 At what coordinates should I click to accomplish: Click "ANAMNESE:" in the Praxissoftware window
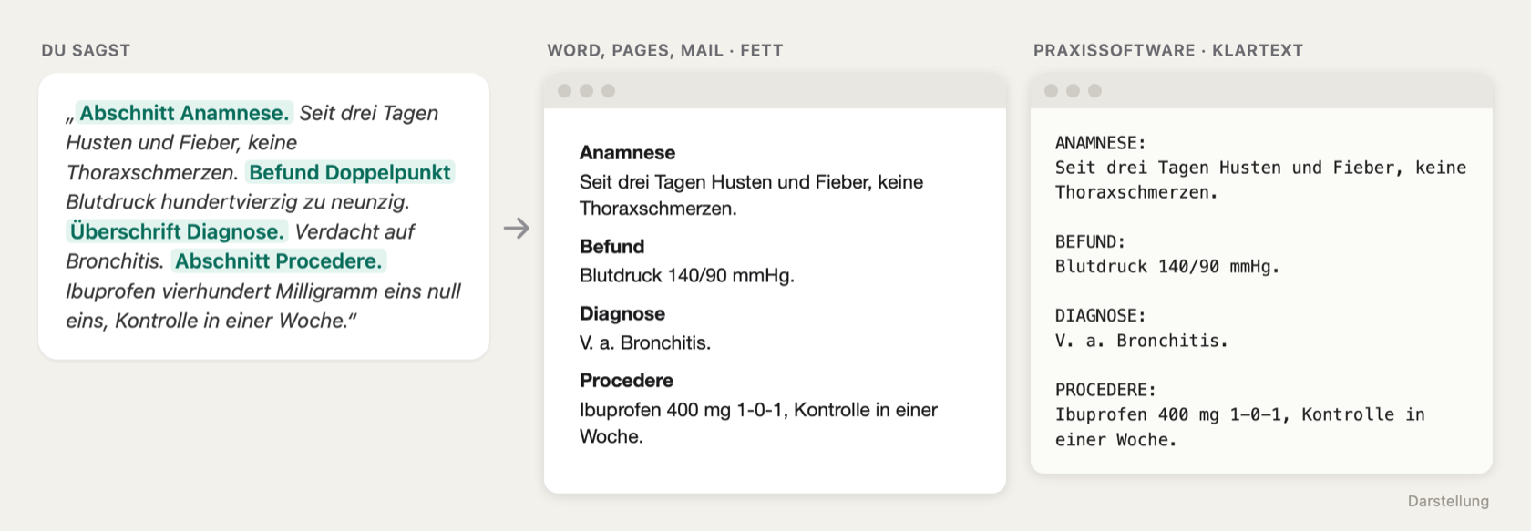(x=1100, y=143)
